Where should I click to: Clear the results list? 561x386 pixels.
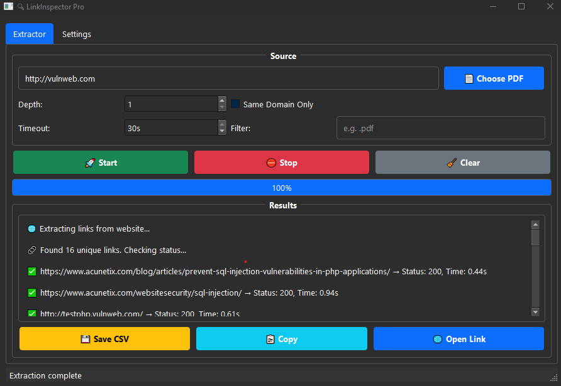coord(463,163)
